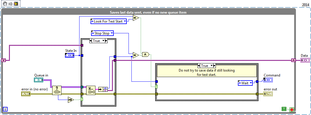Click the green case selector terminal of right case structure
This screenshot has height=115, width=311.
(156, 87)
